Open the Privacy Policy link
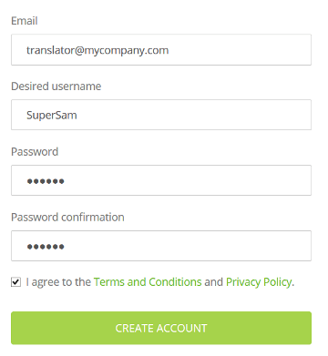 [259, 282]
